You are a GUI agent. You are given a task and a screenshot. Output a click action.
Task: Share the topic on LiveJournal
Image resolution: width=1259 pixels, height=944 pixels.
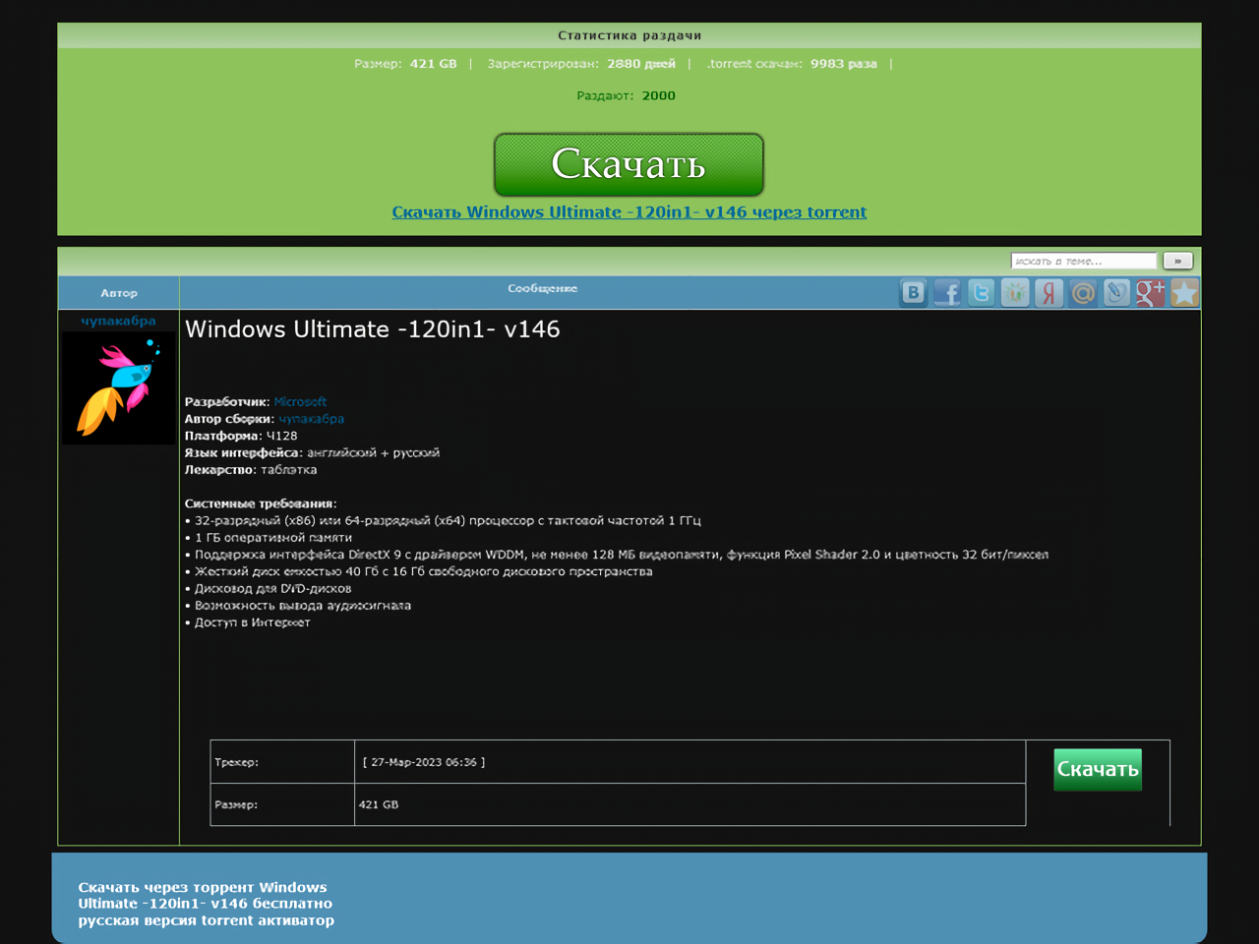tap(1117, 292)
